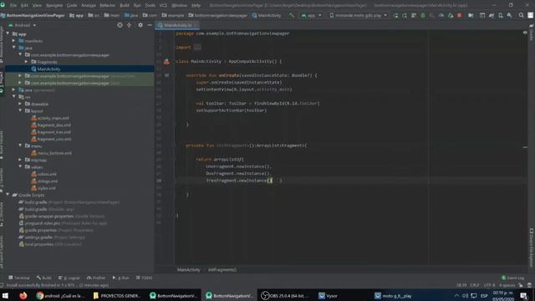Expand the manifests folder
Screen dimensions: 535x301
click(x=14, y=41)
